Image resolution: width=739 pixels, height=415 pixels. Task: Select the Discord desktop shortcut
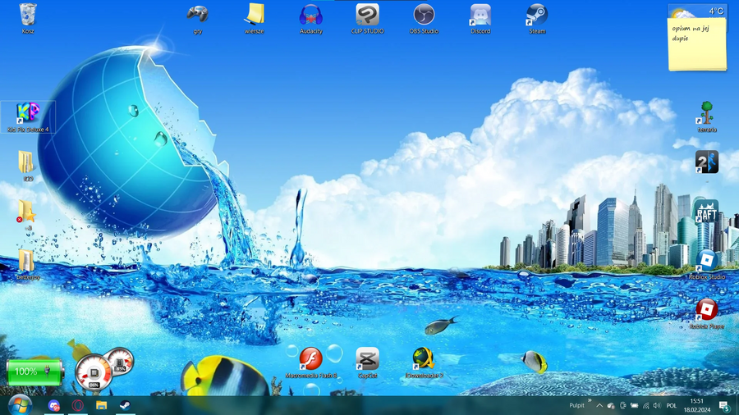pos(480,16)
